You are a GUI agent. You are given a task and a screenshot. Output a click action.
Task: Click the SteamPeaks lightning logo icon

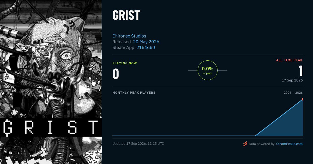245,144
